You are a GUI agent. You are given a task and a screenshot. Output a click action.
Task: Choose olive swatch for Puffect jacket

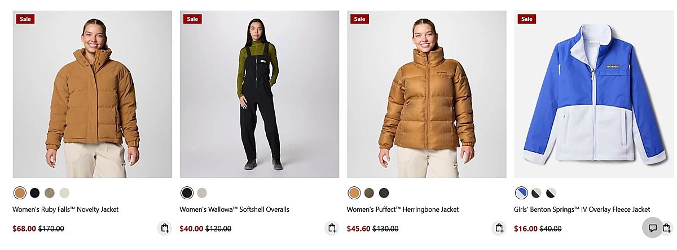[369, 193]
